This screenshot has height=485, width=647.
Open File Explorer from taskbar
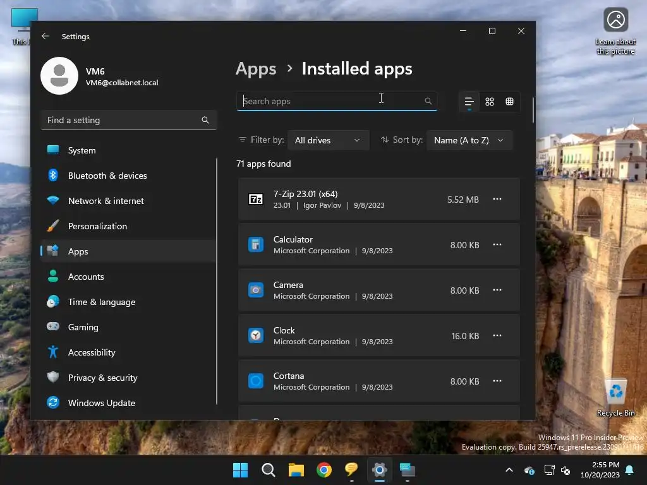coord(296,470)
